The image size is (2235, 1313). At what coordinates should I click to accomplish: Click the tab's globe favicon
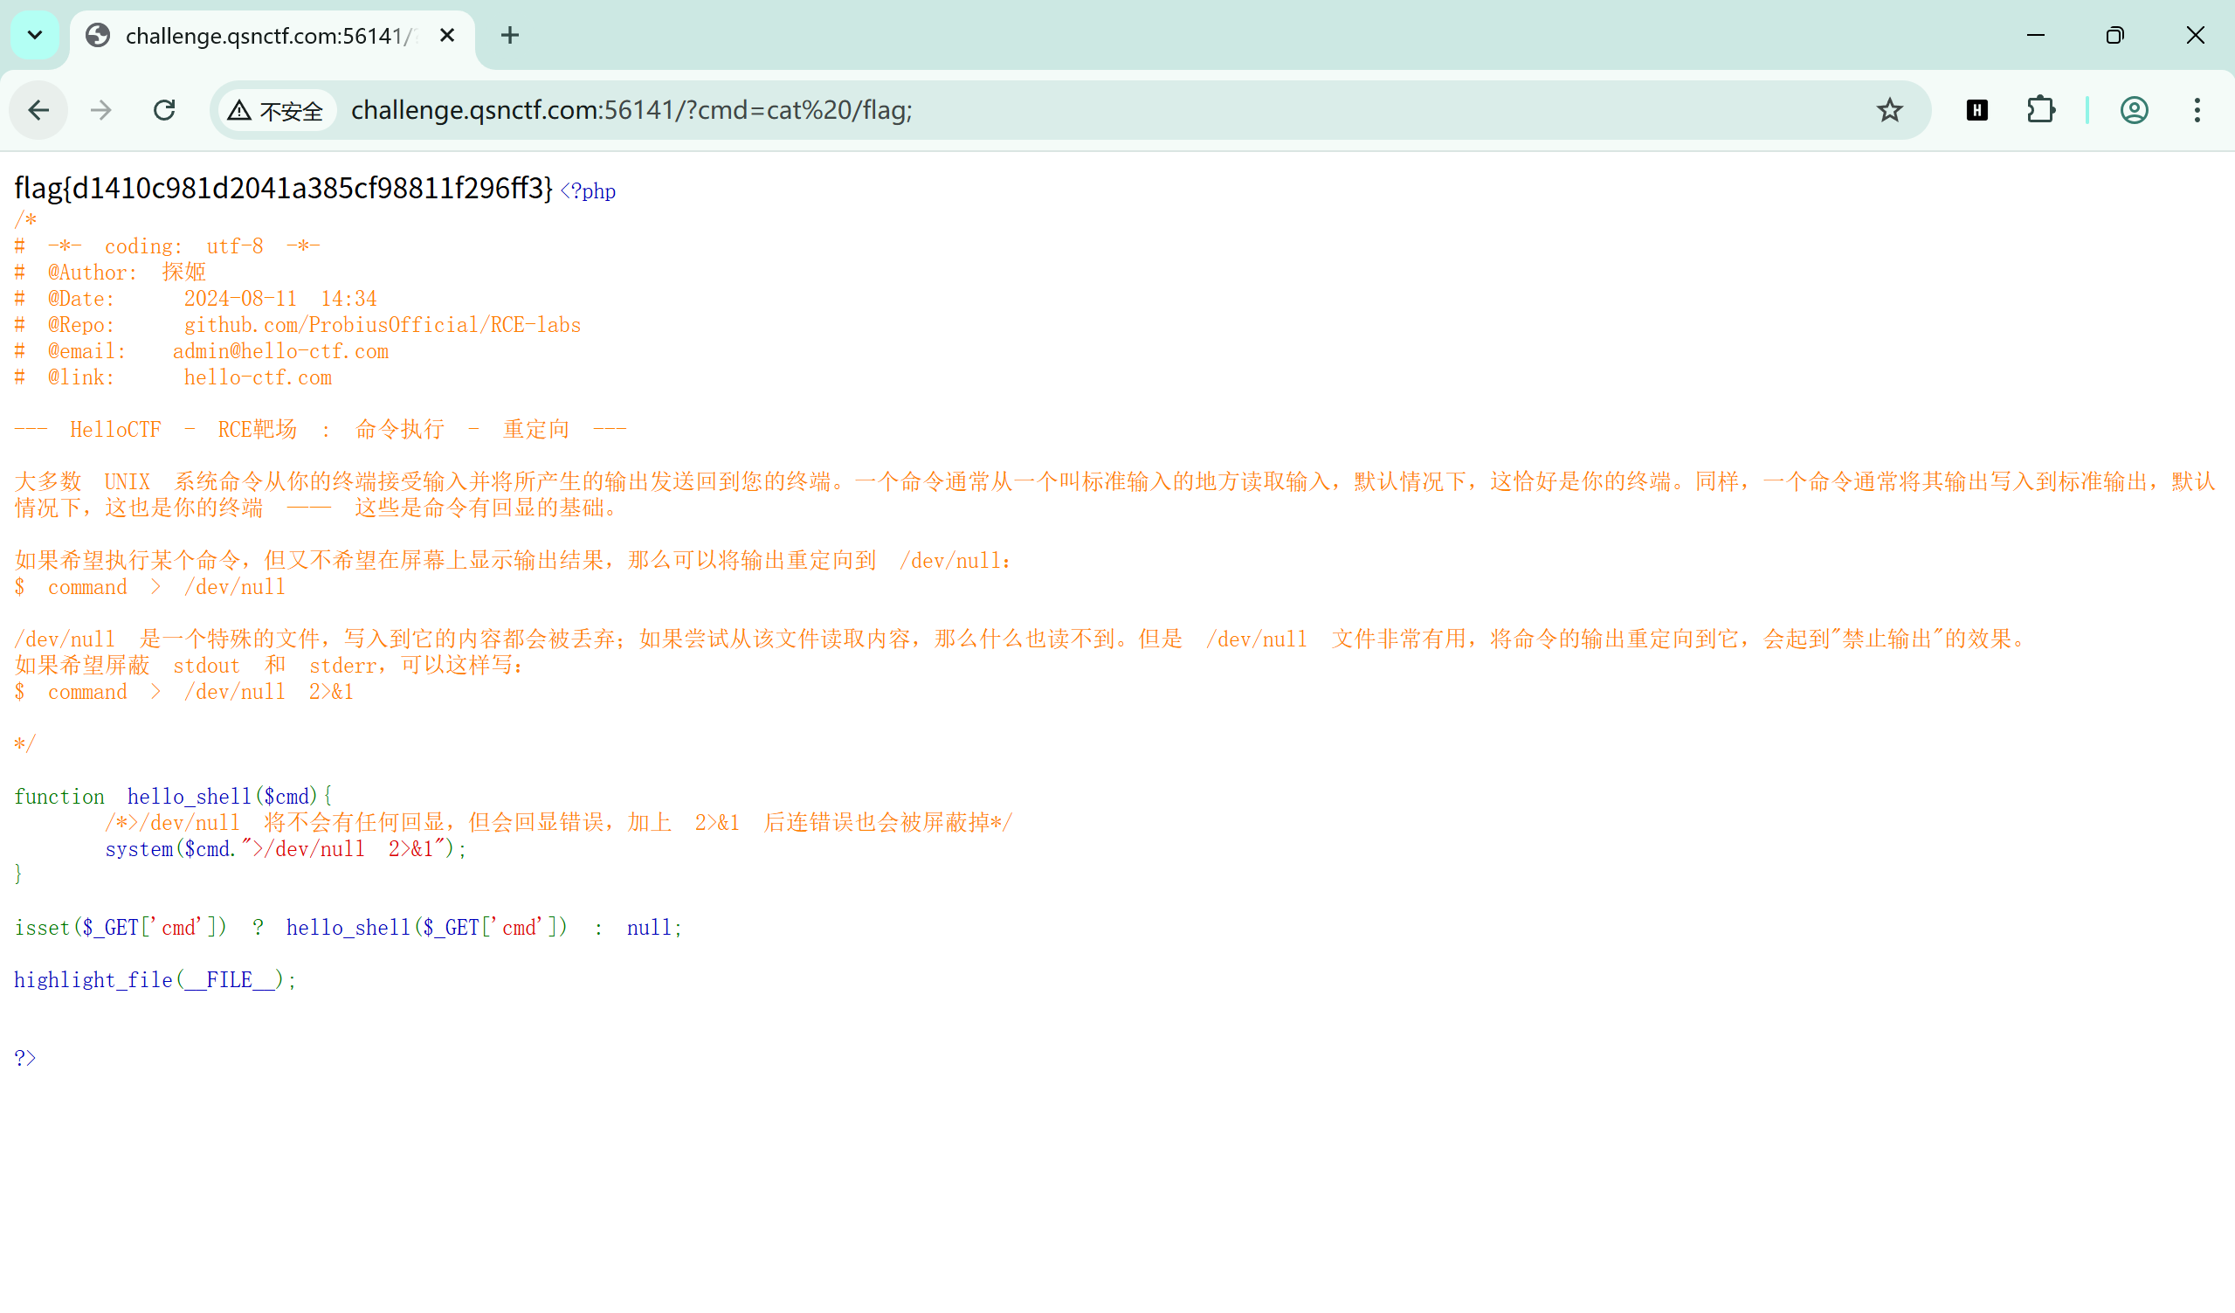click(x=98, y=36)
